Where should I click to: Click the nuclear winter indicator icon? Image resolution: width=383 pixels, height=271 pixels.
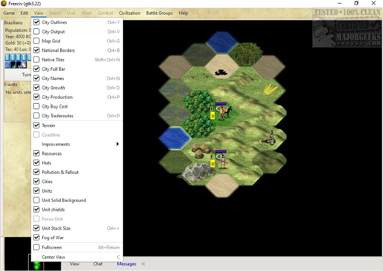(18, 65)
